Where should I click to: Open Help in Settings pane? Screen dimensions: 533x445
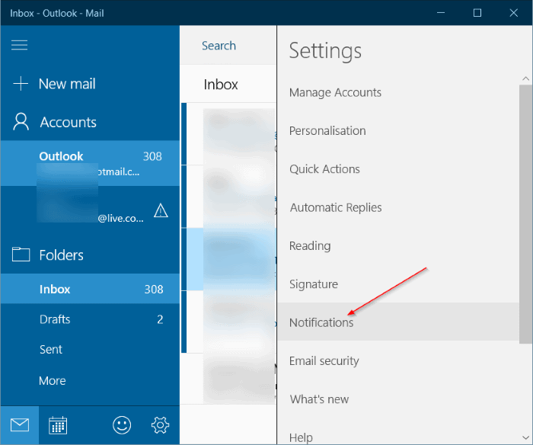(x=301, y=437)
